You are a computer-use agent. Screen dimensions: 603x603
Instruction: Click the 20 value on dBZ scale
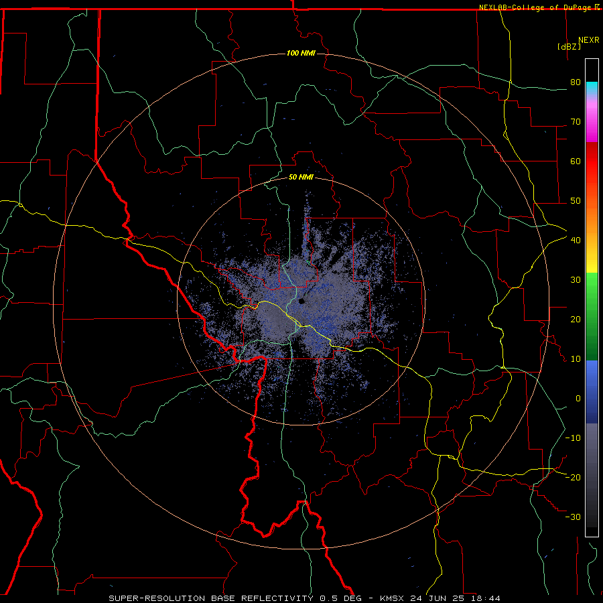576,319
